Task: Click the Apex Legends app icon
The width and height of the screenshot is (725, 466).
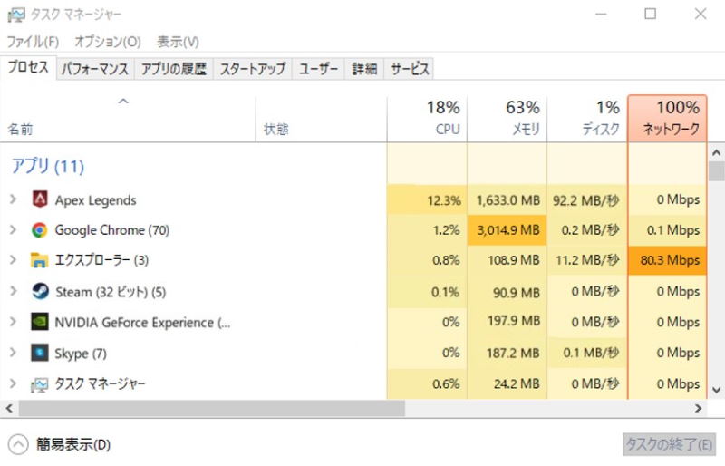Action: point(40,199)
